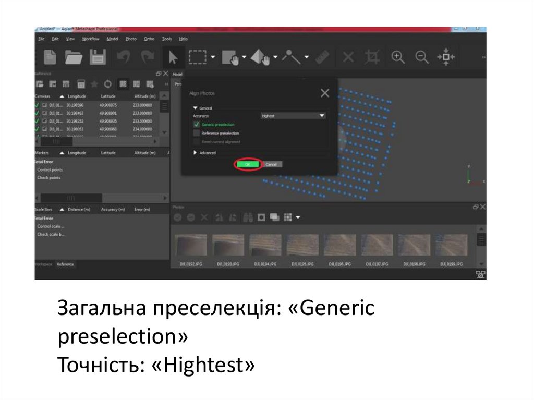
Task: Click the zoom in magnifier icon
Action: coord(398,57)
